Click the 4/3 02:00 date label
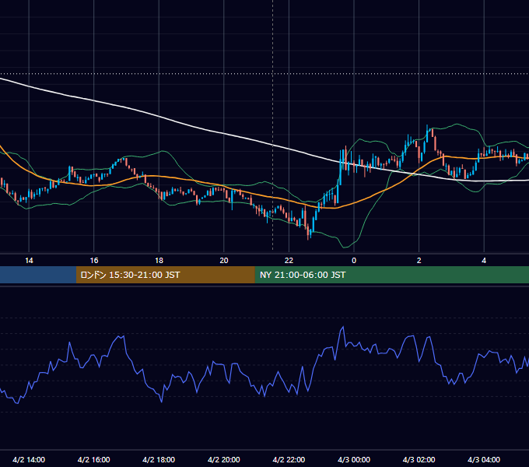Viewport: 529px width, 467px height. [x=419, y=459]
